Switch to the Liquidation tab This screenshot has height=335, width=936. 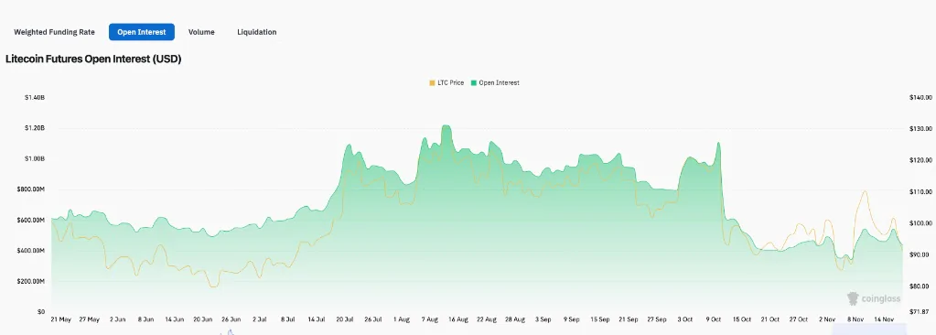tap(257, 32)
